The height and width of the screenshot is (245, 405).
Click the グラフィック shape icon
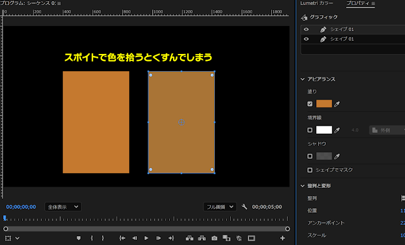click(304, 17)
